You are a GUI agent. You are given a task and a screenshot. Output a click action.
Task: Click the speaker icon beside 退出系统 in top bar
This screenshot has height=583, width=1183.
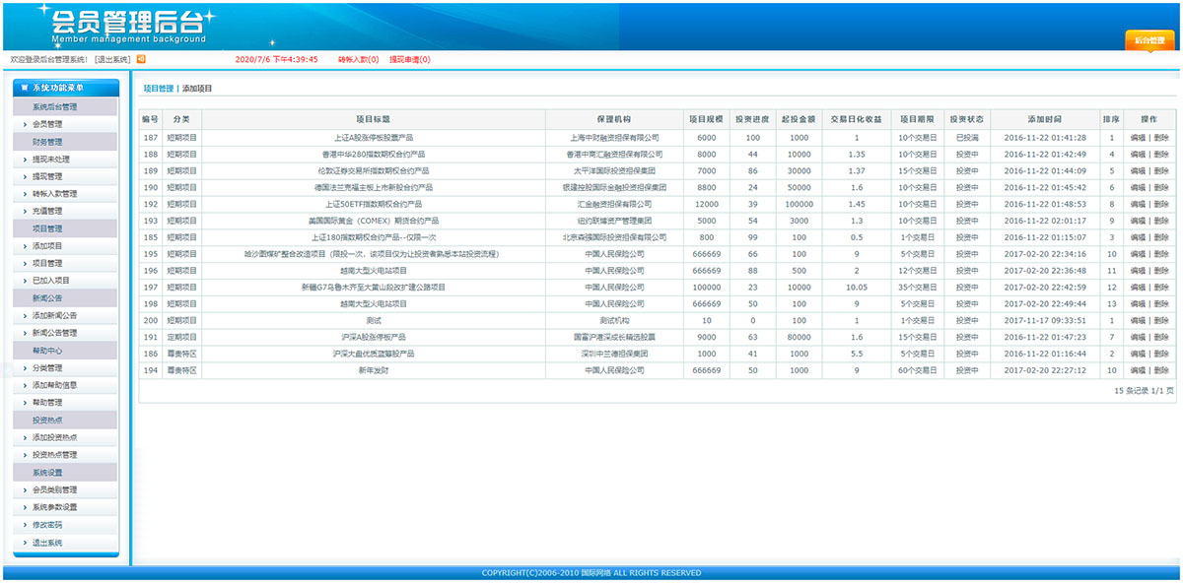pos(141,59)
